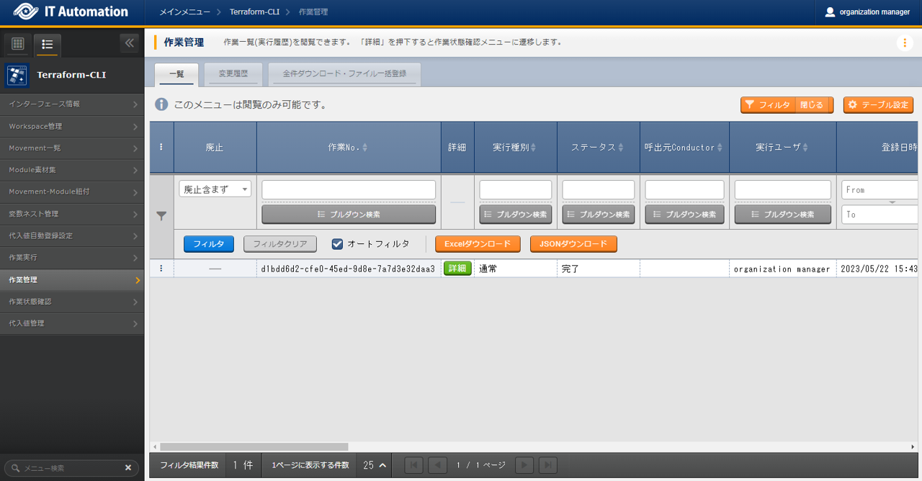The width and height of the screenshot is (922, 481).
Task: Clear the menu search with X icon
Action: coord(128,468)
